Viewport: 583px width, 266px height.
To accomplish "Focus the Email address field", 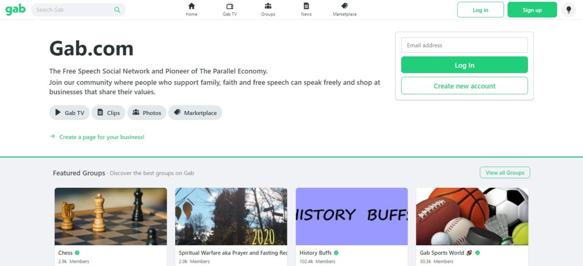I will tap(465, 45).
